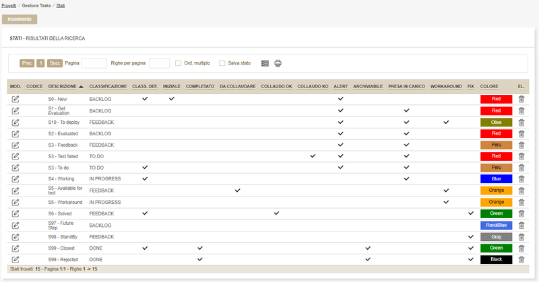Click the column layout icon beside printer
The height and width of the screenshot is (282, 539).
[265, 63]
